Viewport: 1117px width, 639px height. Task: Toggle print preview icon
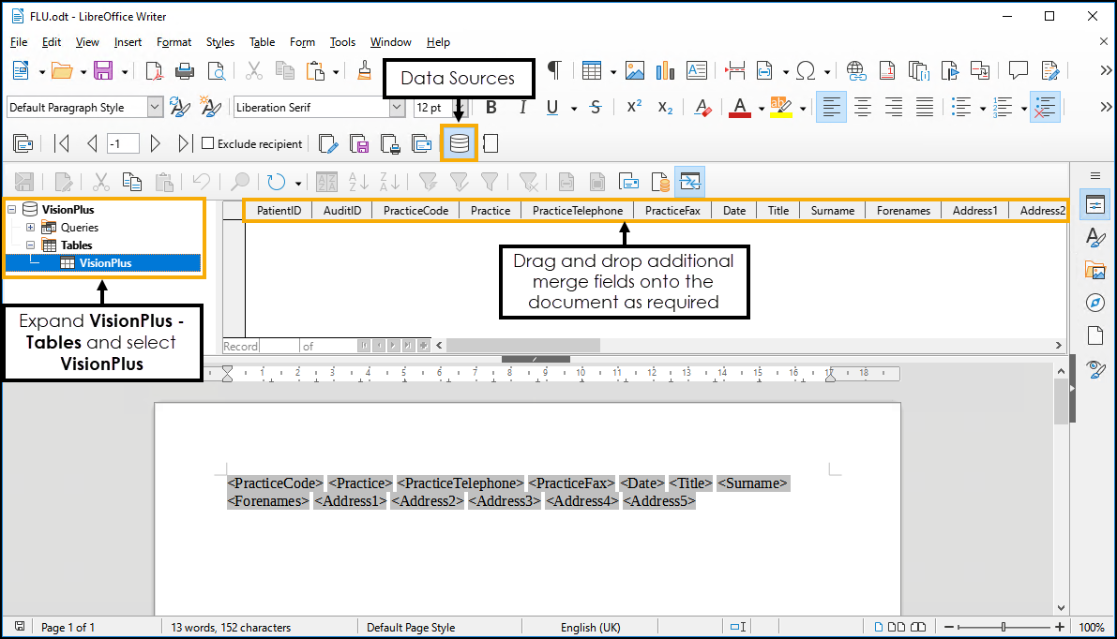pos(216,70)
